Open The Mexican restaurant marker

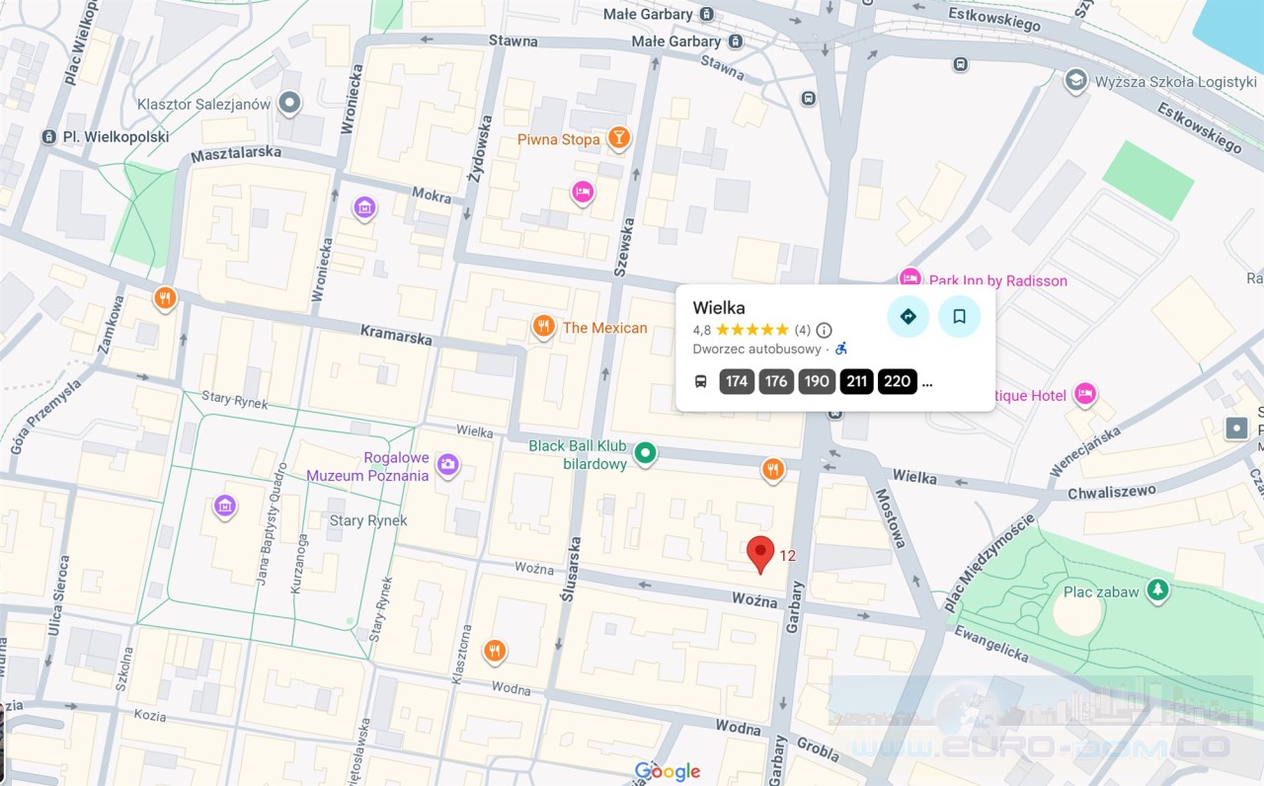543,326
